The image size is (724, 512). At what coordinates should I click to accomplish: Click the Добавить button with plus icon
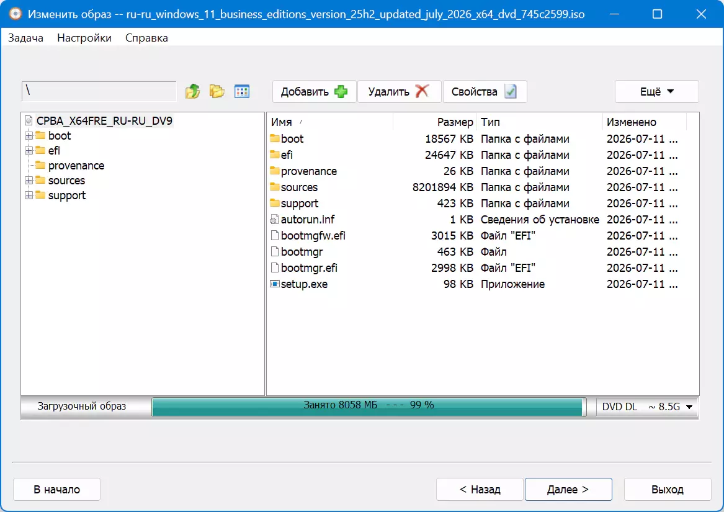314,91
